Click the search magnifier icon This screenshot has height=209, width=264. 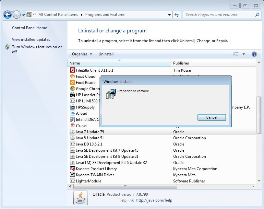pos(257,15)
